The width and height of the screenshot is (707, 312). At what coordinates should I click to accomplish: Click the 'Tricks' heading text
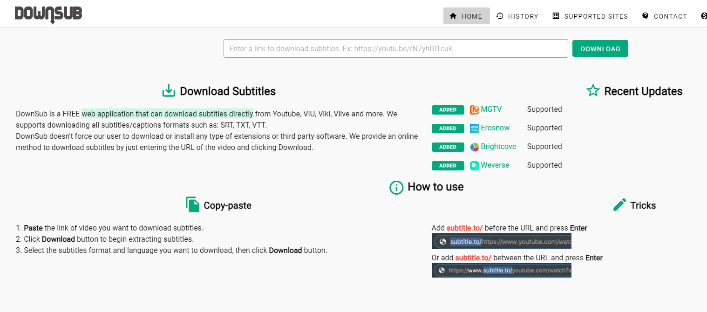point(643,205)
